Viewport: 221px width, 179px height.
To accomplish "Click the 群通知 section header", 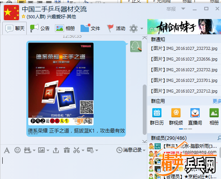I will pos(158,40).
